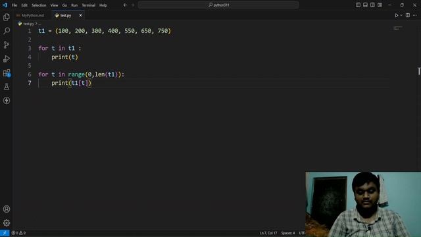The width and height of the screenshot is (421, 237).
Task: Place cursor on tuple value 550
Action: pos(130,31)
